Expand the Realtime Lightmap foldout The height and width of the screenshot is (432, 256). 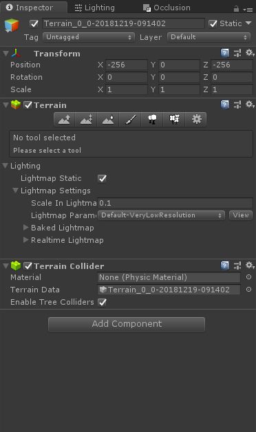pyautogui.click(x=26, y=240)
